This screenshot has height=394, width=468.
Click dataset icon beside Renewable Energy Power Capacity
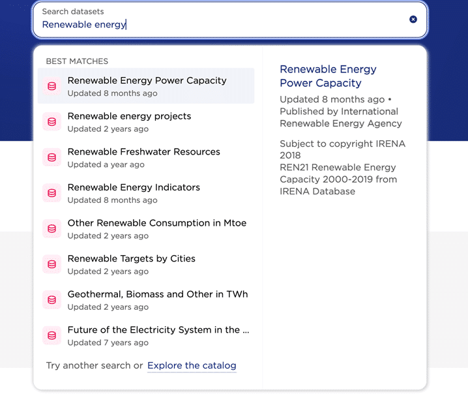(x=52, y=86)
